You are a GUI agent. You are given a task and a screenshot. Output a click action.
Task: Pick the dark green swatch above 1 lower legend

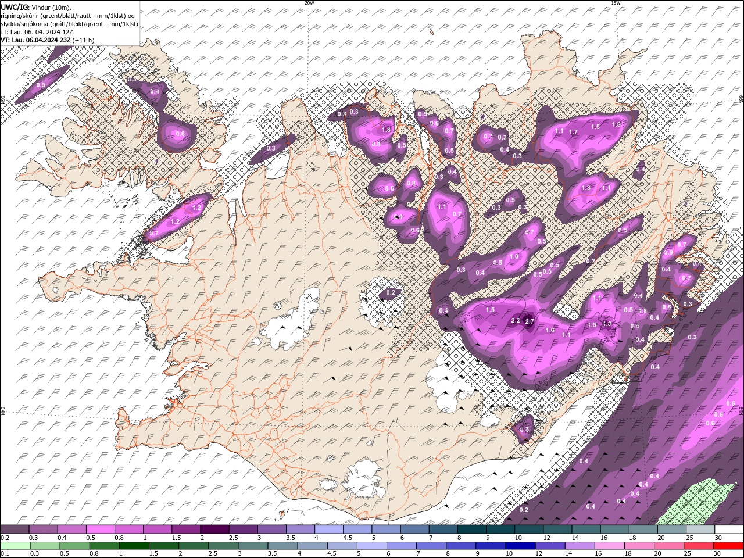134,546
